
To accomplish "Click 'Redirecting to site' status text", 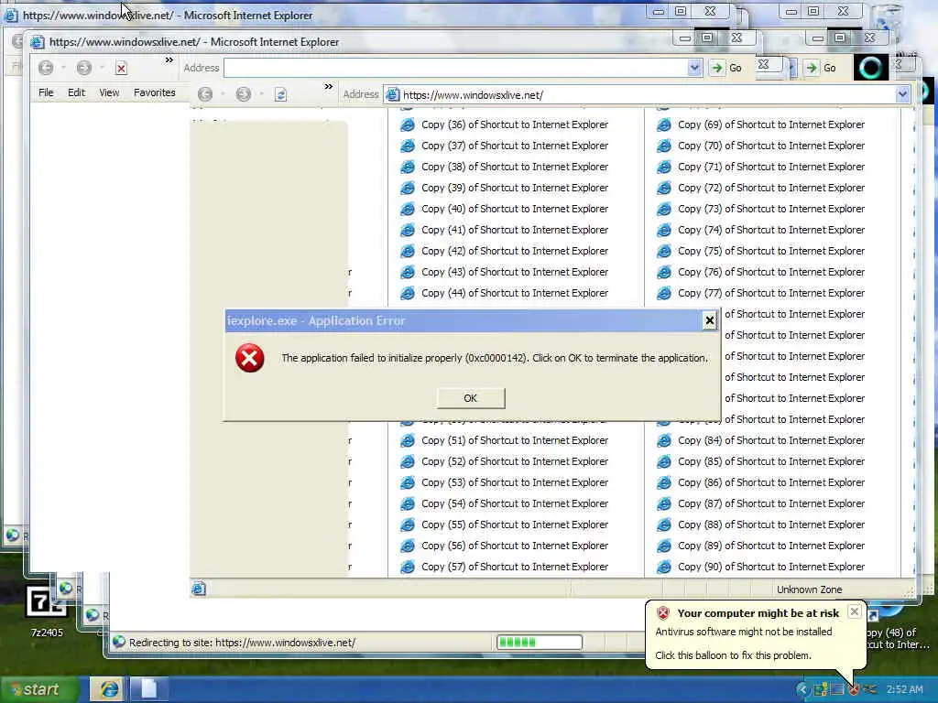I will (x=242, y=643).
